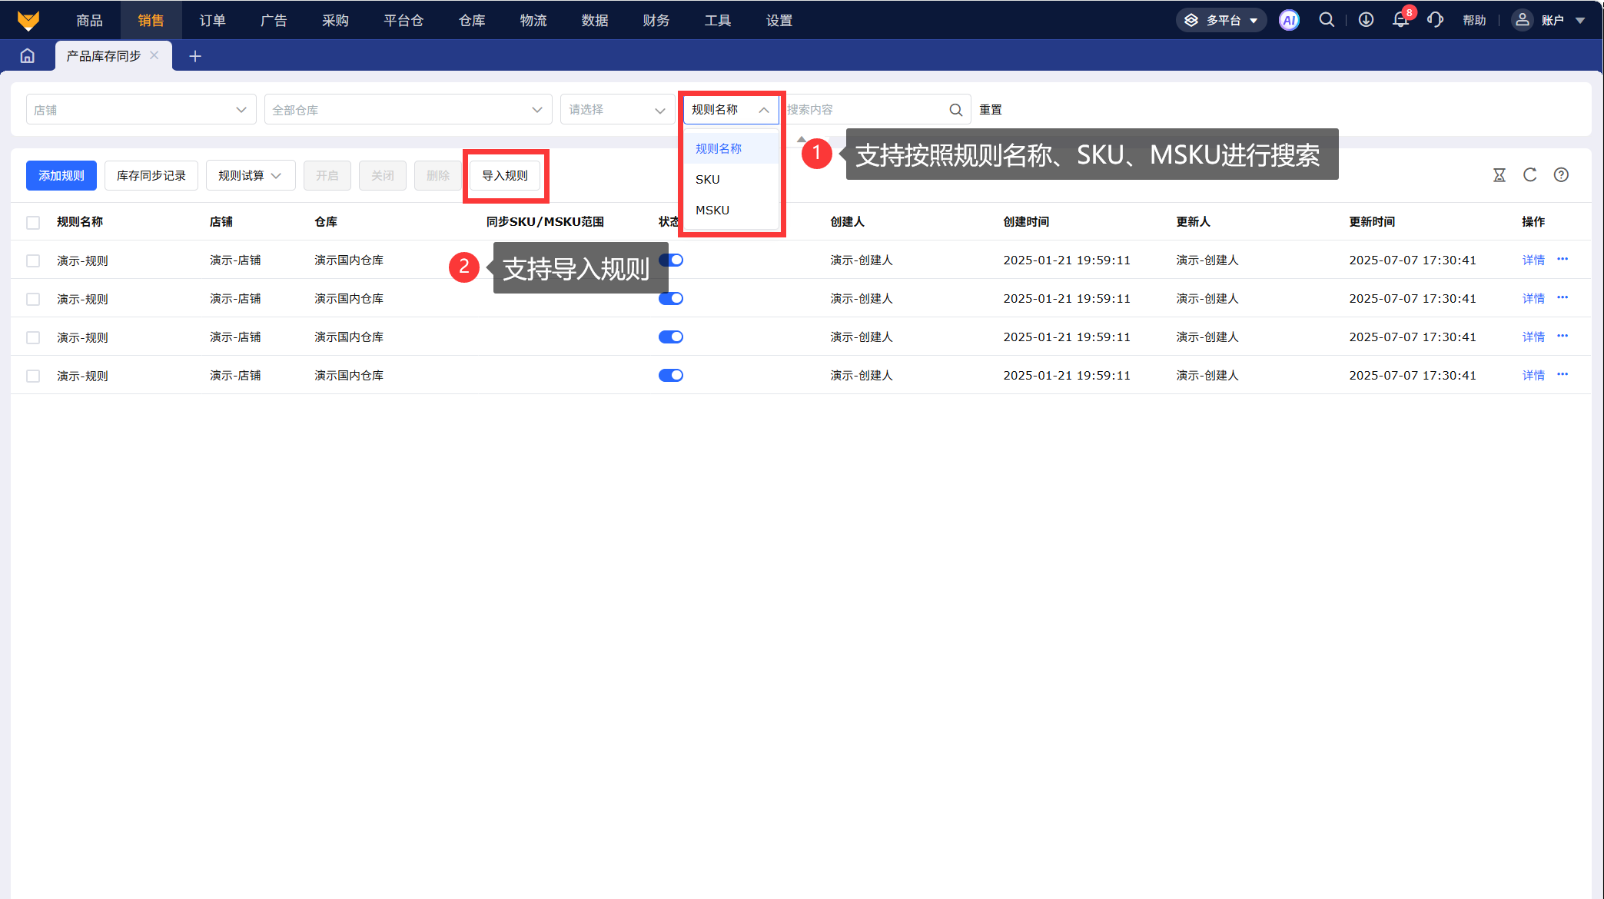Choose MSKU from the search type list

(712, 210)
